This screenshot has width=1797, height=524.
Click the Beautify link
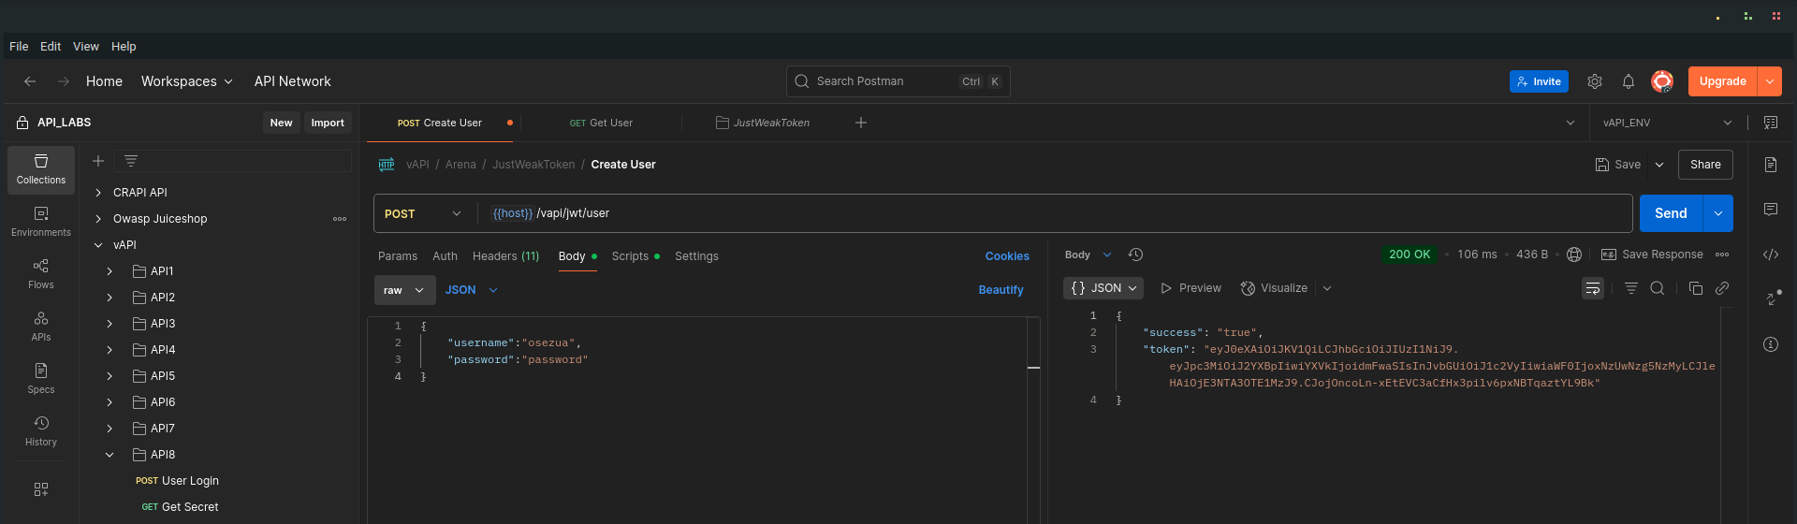click(1001, 290)
